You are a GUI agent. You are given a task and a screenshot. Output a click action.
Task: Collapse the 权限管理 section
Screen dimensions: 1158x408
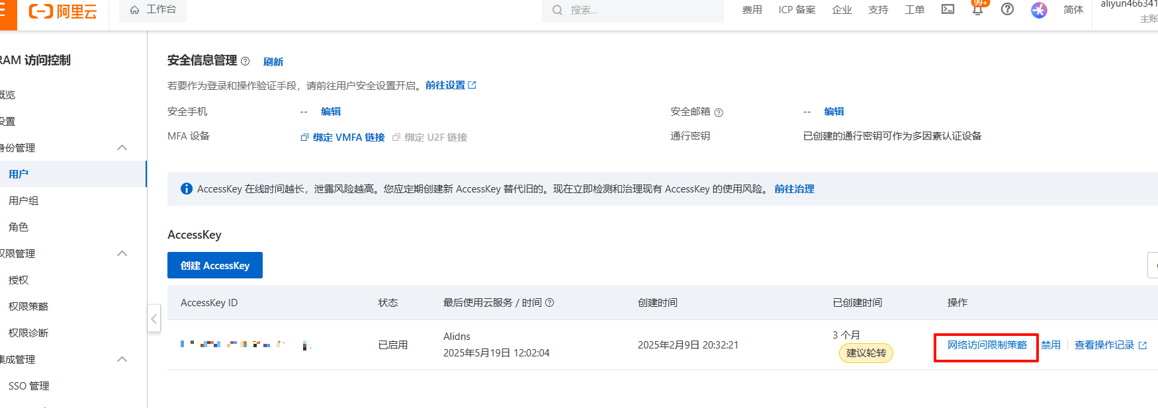coord(122,253)
